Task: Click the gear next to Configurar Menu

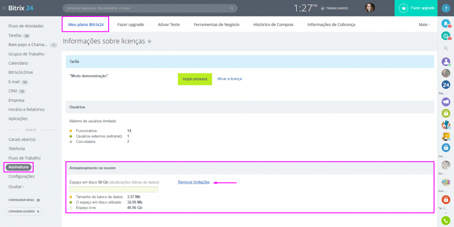Action: (38, 200)
